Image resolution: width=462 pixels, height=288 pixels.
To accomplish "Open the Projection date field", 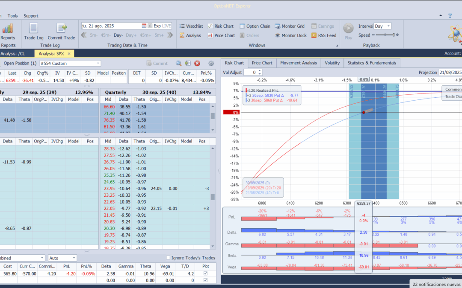I will point(450,72).
